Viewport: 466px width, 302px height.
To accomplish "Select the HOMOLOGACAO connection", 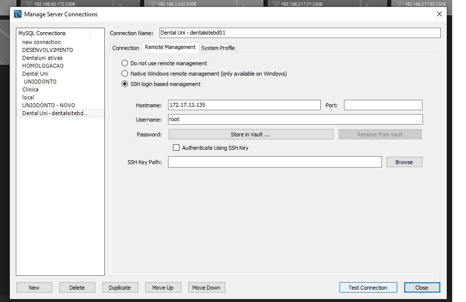I will click(x=43, y=66).
